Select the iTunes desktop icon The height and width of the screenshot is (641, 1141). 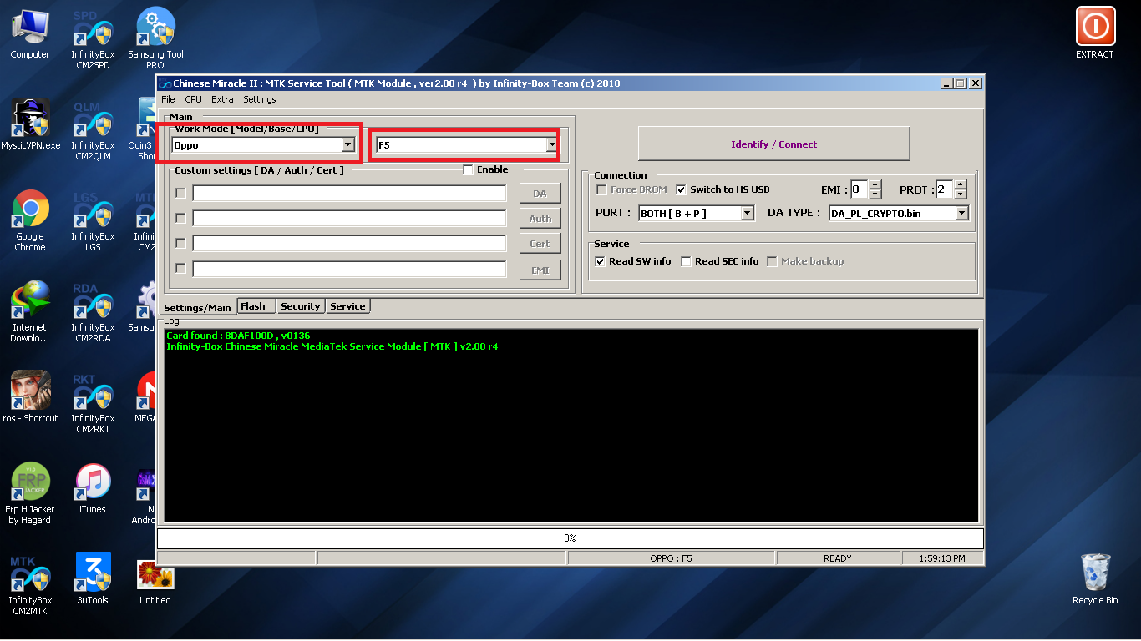[x=93, y=488]
